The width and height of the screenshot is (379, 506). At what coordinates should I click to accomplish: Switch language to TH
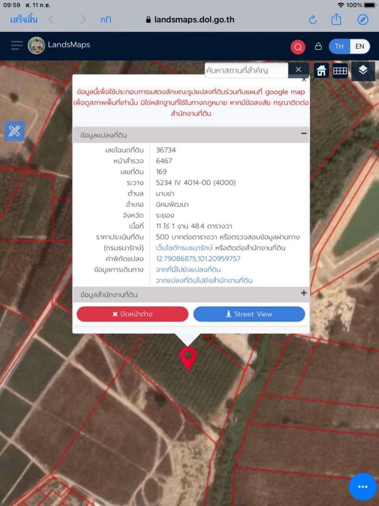(339, 47)
